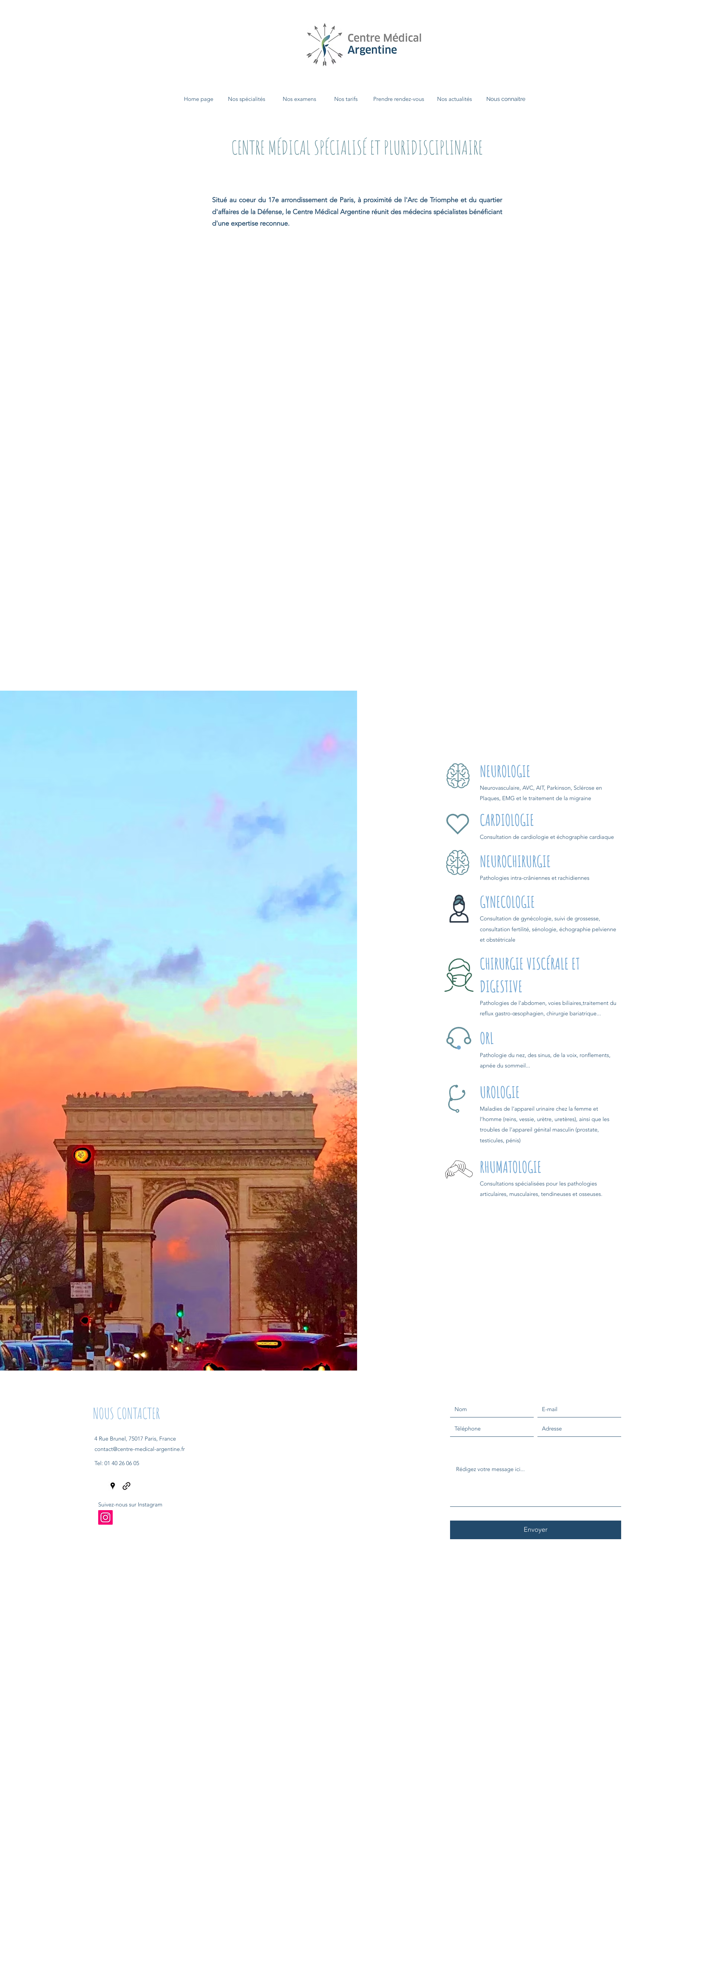Screen dimensions: 716x1983
Task: Click the ORL headset icon
Action: [458, 1038]
